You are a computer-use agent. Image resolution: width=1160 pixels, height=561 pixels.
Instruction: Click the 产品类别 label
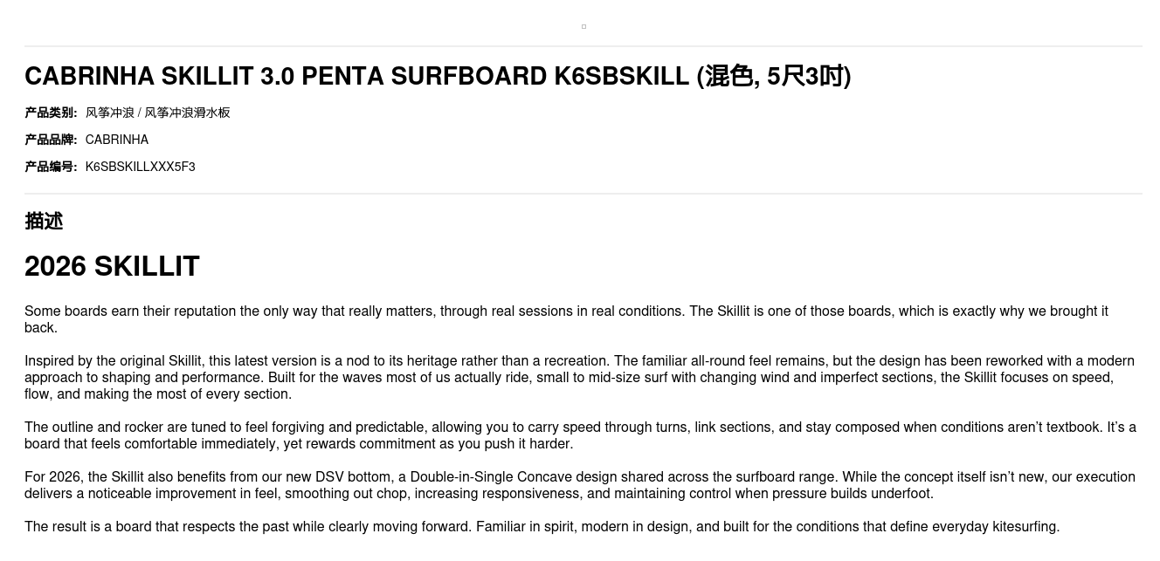click(x=51, y=113)
